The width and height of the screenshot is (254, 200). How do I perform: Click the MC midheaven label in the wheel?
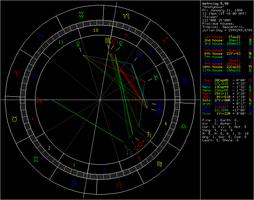[108, 41]
